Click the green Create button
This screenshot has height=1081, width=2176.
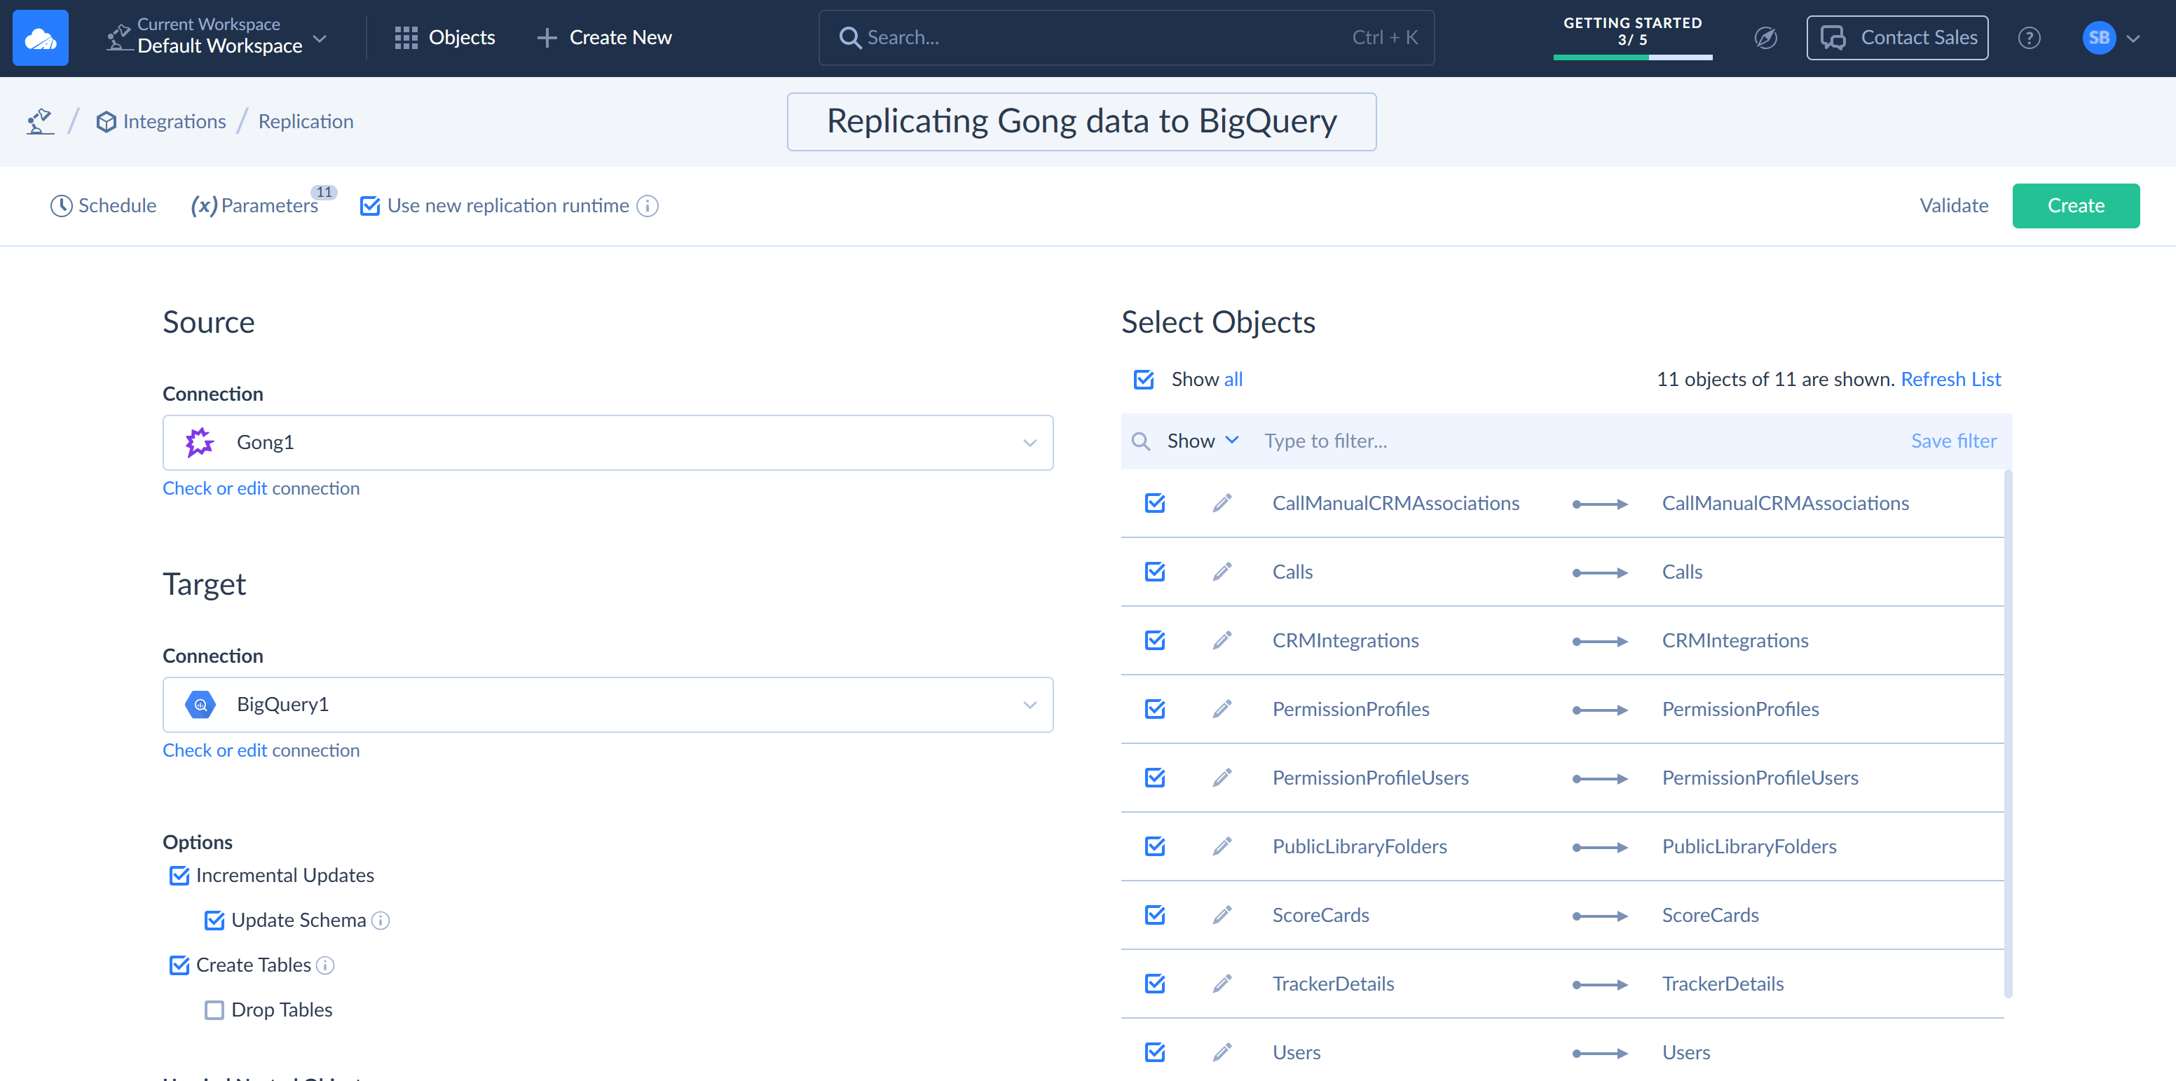tap(2074, 206)
